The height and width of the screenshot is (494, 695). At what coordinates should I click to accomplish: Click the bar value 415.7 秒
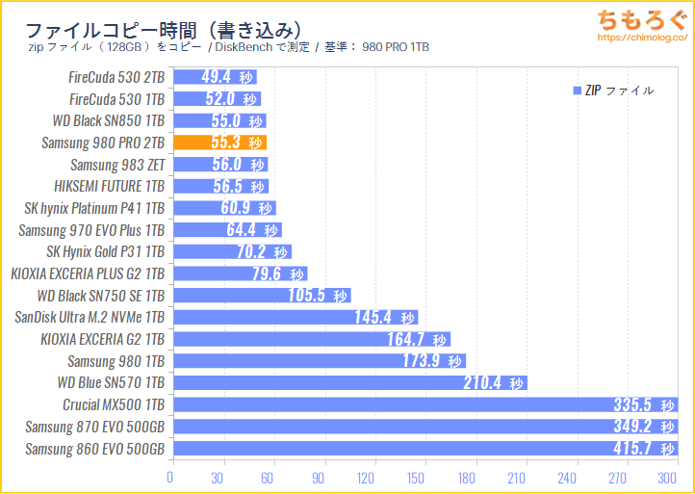[645, 449]
